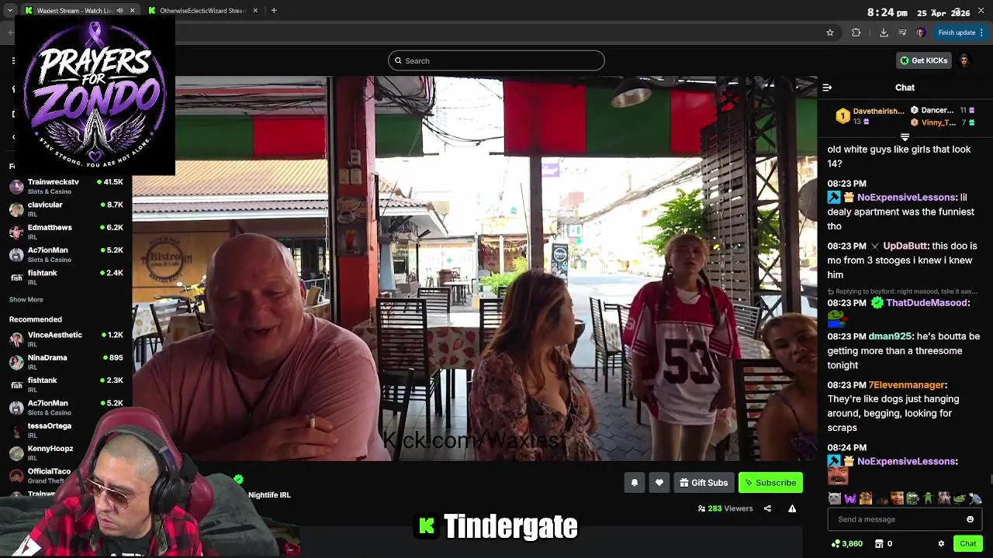Open Dancer leaderboard entry

pyautogui.click(x=942, y=111)
